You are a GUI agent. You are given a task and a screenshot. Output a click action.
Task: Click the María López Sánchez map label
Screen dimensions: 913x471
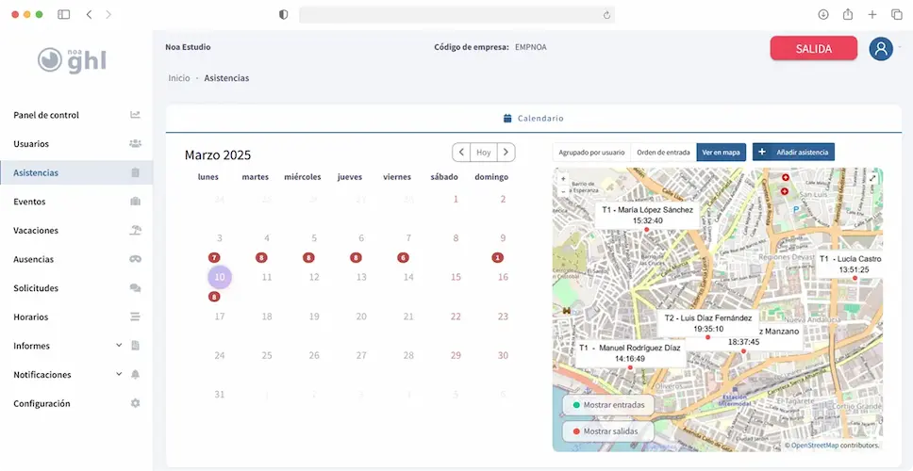647,215
